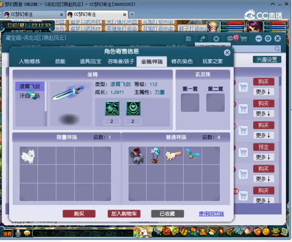This screenshot has width=292, height=242.
Task: Select the white limited auspicious beast thumbnail
Action: pos(29,156)
